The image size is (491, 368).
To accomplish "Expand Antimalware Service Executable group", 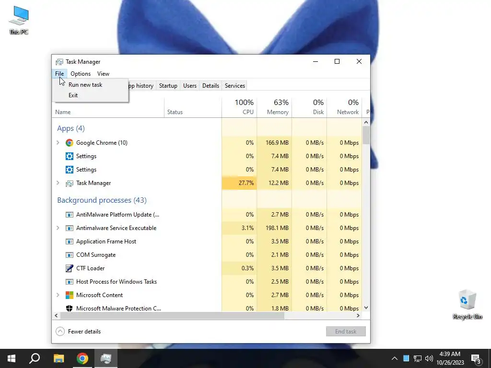I will click(x=58, y=228).
